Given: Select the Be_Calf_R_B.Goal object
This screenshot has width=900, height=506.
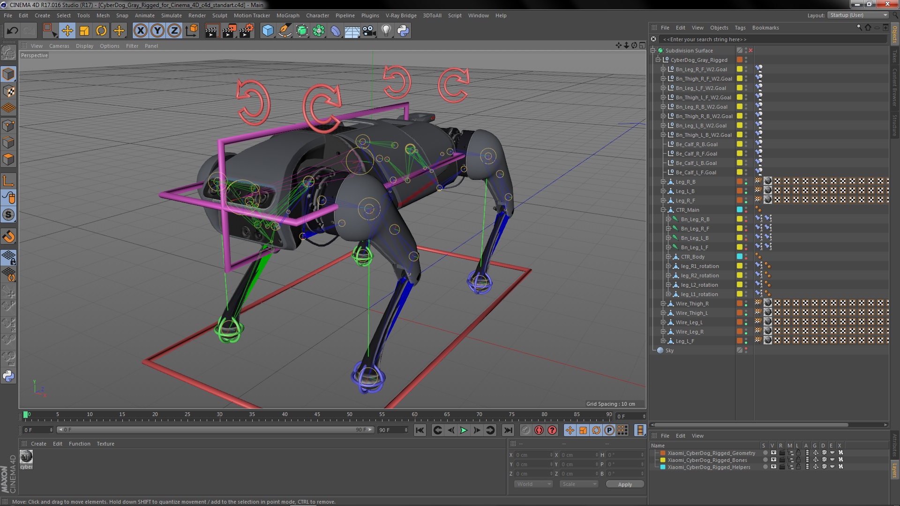Looking at the screenshot, I should 697,144.
